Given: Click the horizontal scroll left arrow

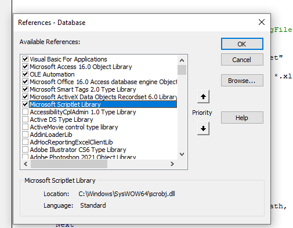Looking at the screenshot, I should [26, 164].
